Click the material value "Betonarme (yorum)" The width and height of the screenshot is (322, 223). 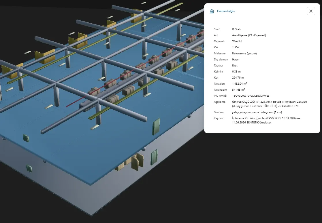(244, 54)
